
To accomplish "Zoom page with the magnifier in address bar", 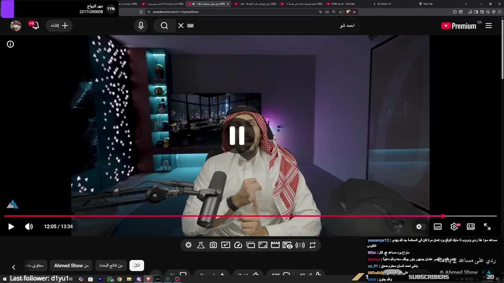I will pyautogui.click(x=334, y=12).
